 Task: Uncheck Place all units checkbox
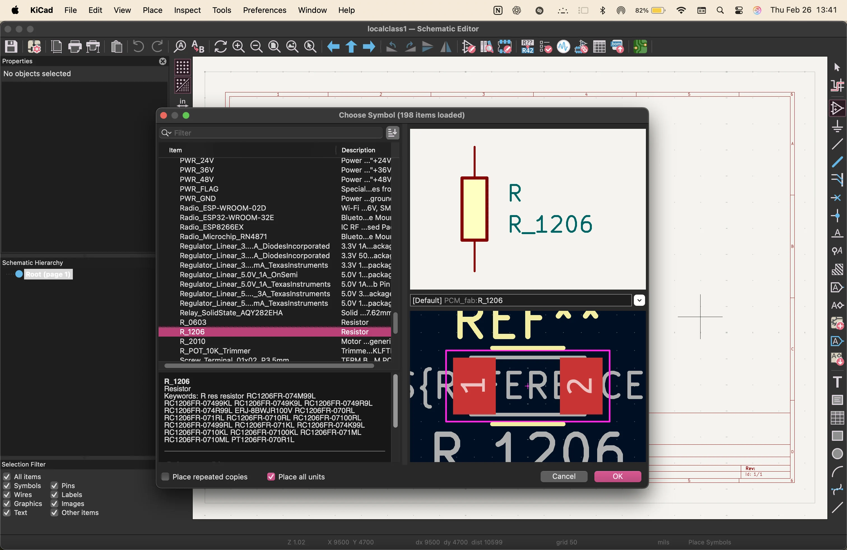271,477
